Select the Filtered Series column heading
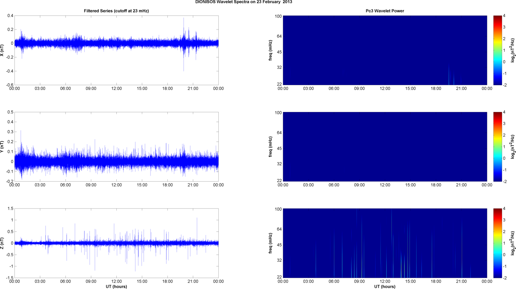This screenshot has width=516, height=289. point(116,11)
